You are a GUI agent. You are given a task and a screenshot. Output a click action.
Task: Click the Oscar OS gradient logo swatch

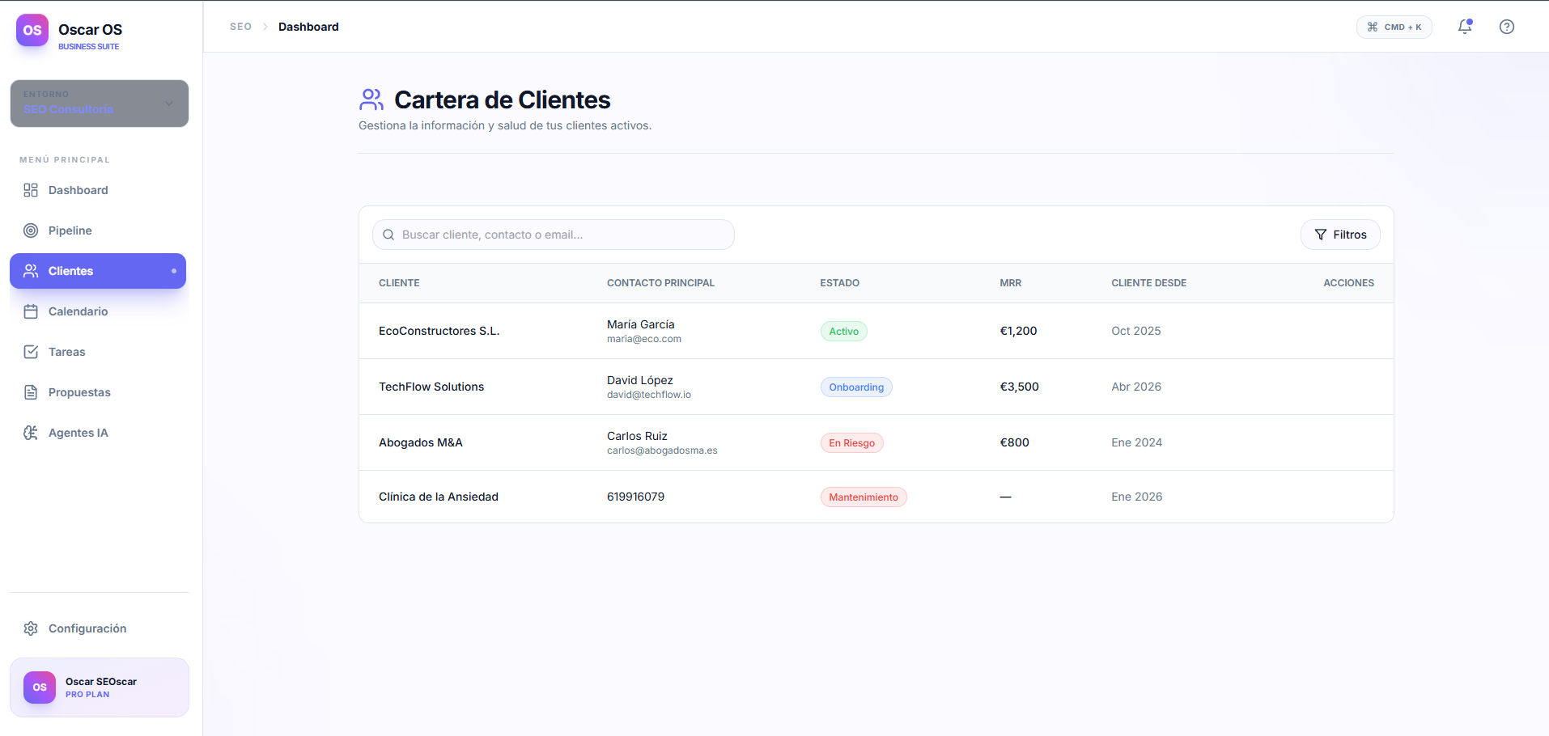click(32, 30)
